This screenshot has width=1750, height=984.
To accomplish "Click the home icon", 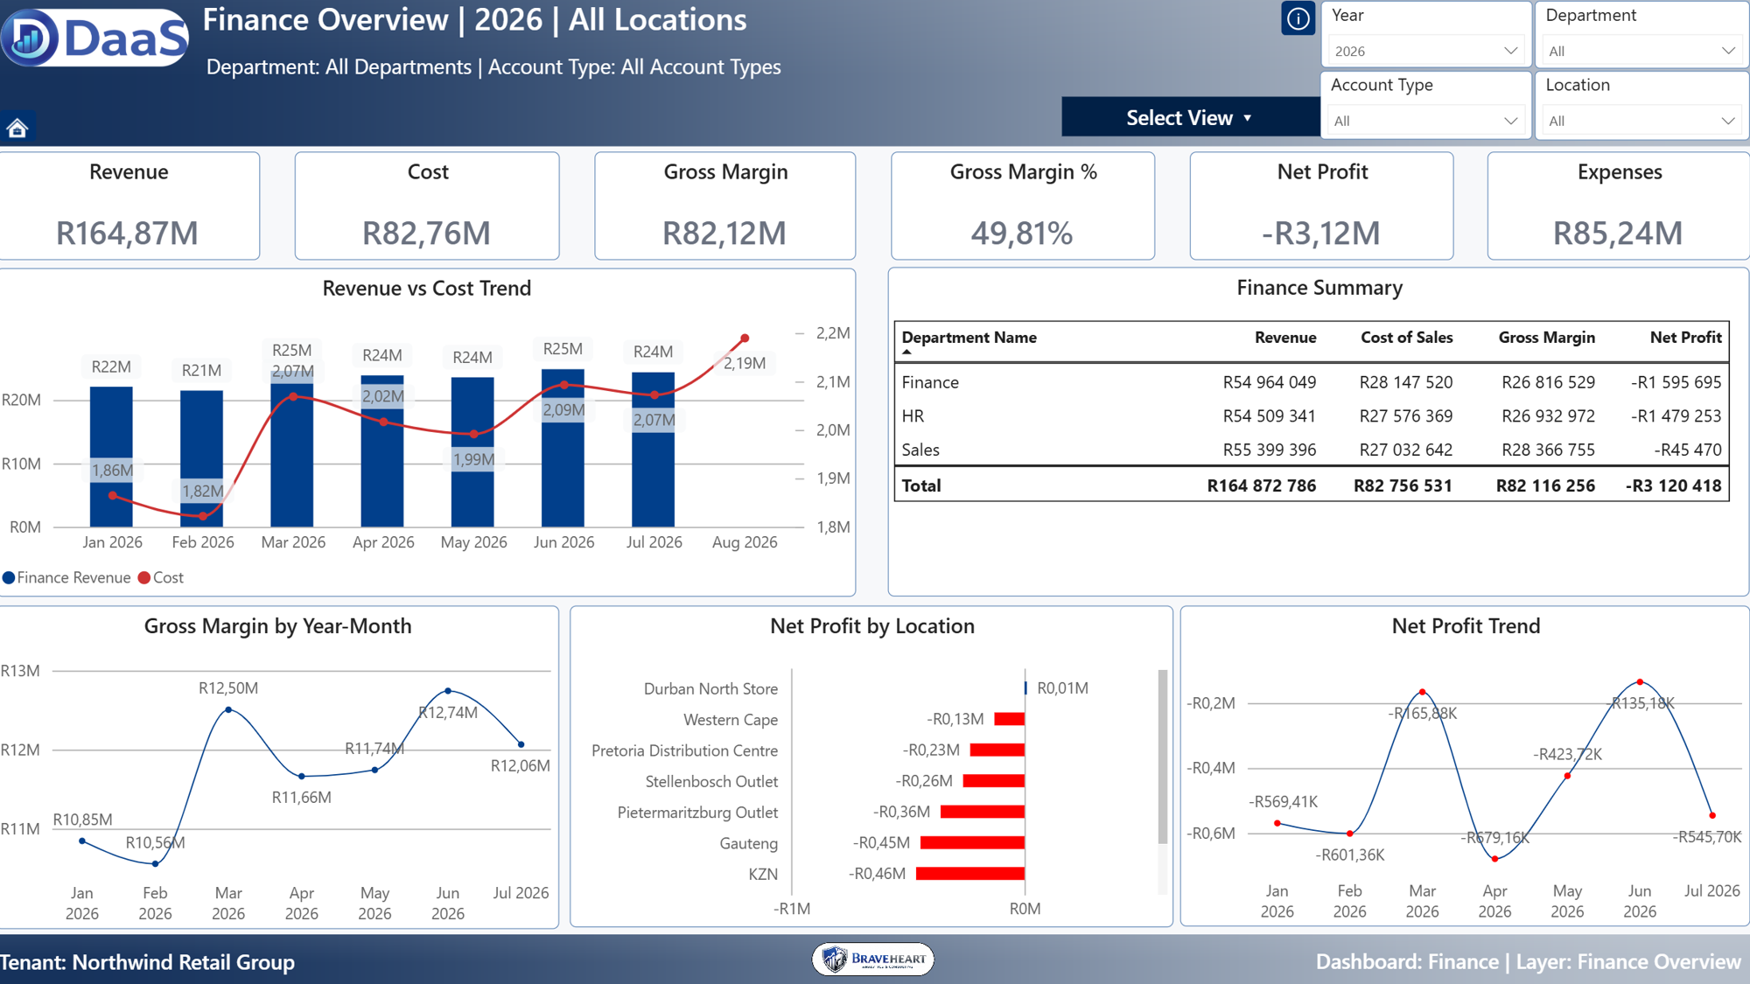I will pyautogui.click(x=17, y=129).
